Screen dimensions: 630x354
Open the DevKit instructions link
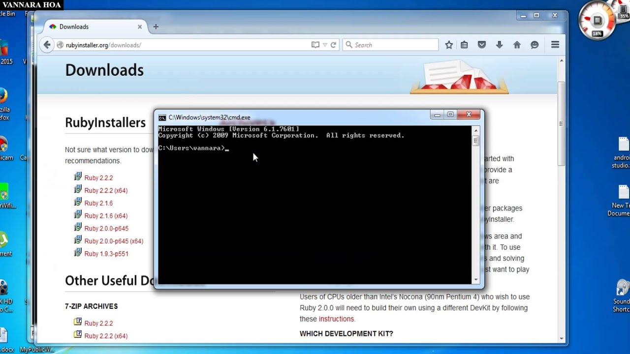[x=336, y=319]
